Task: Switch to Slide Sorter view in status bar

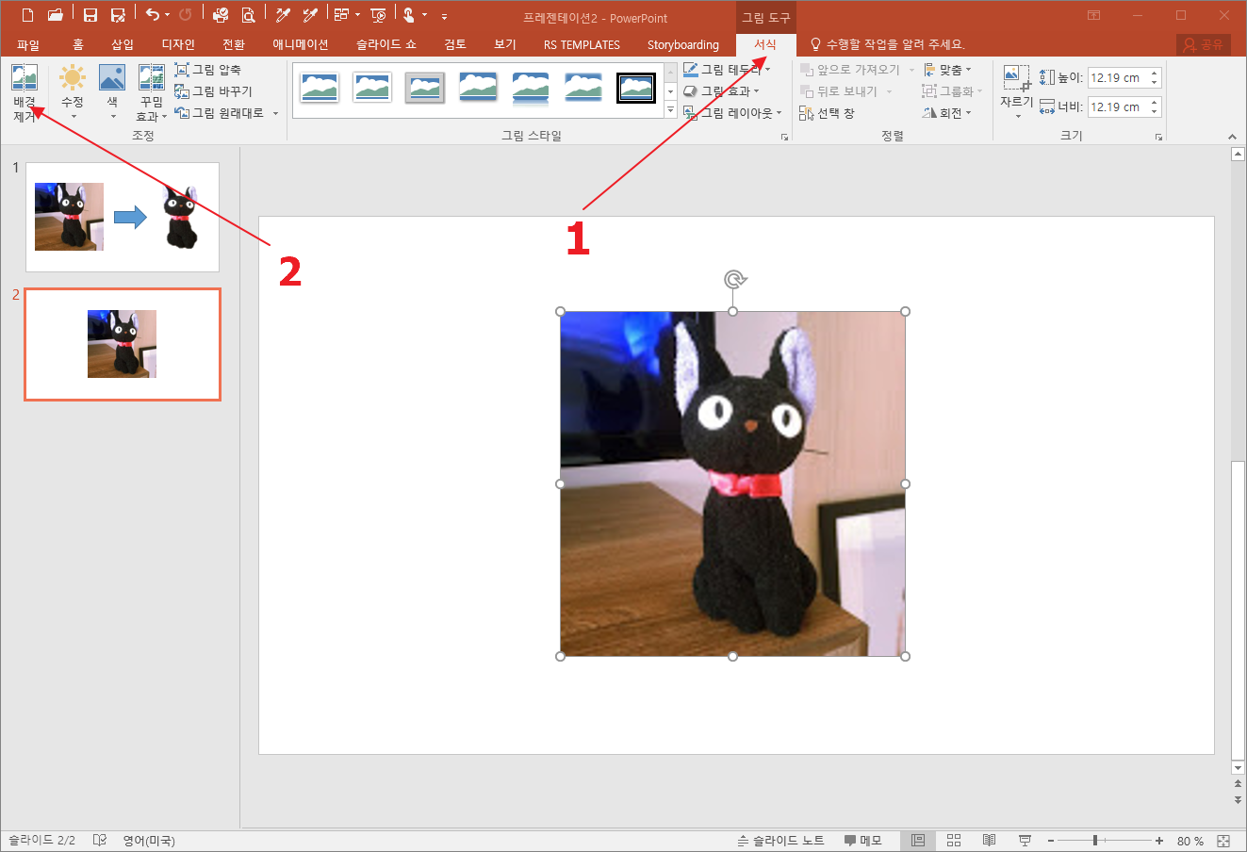Action: (954, 840)
